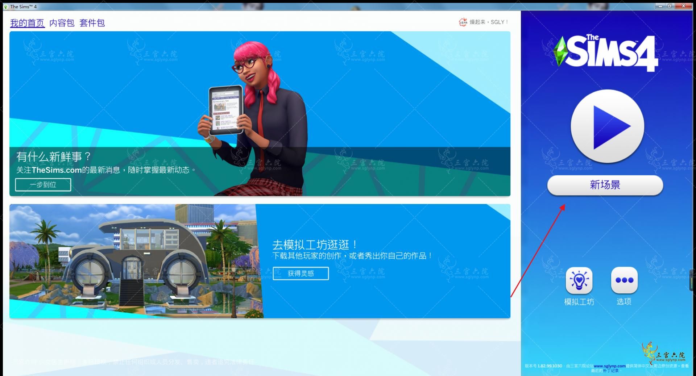Click The Sims 4 title bar icon
This screenshot has width=696, height=376.
coord(5,7)
